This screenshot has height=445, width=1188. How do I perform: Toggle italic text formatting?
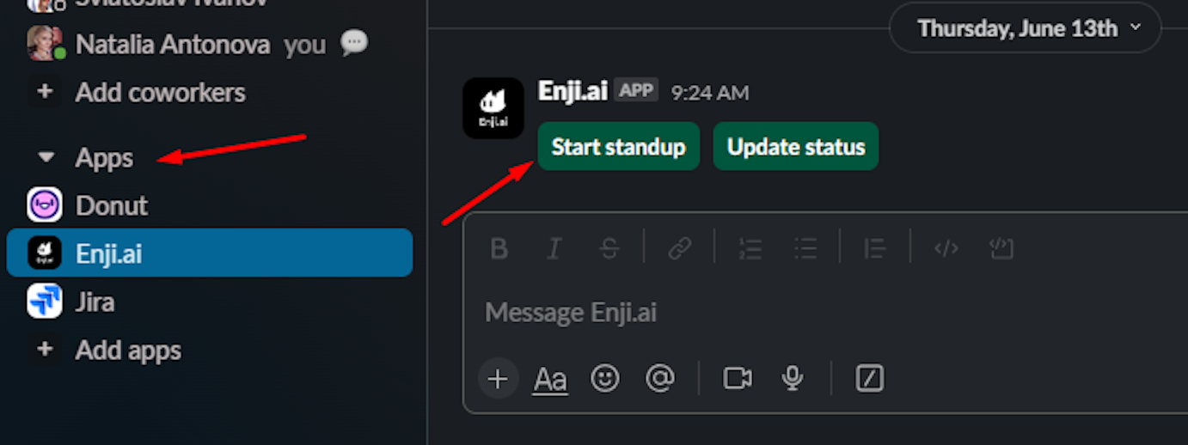tap(554, 249)
